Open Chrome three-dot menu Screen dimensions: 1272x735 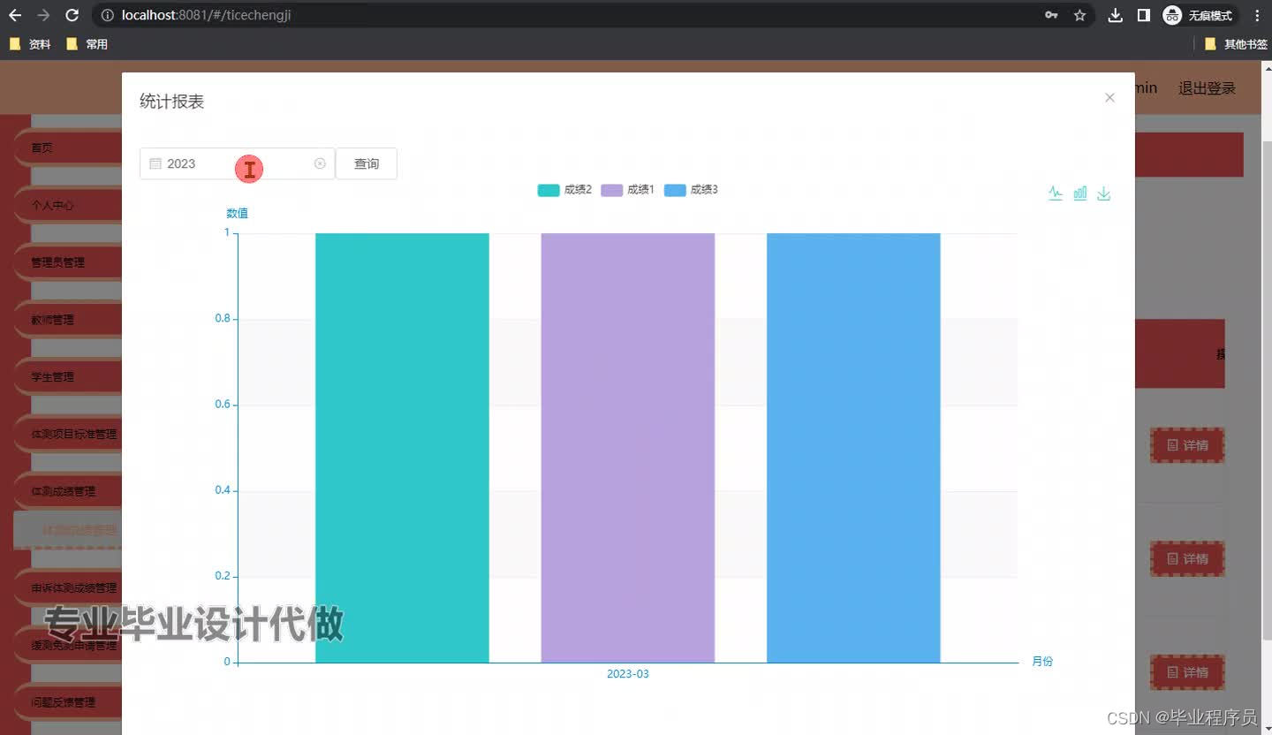[1257, 15]
